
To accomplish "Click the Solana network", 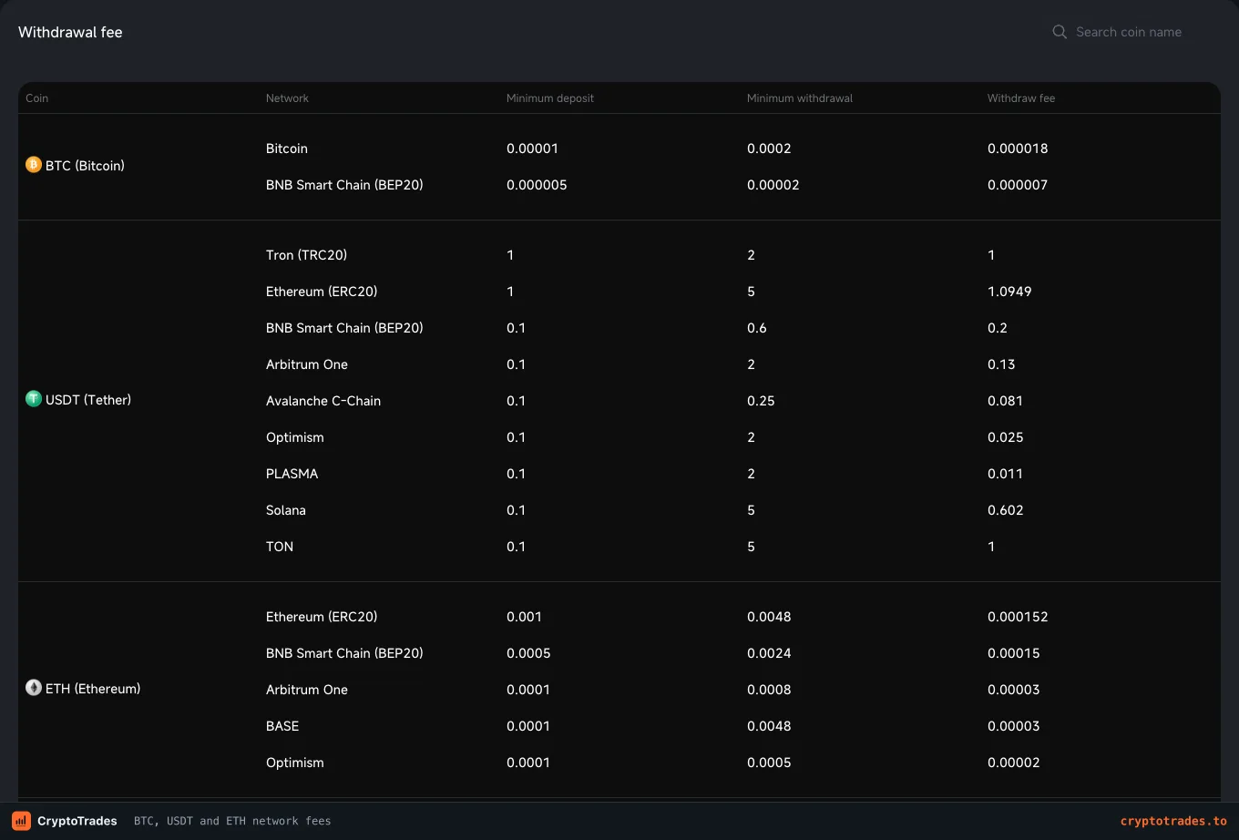I will [x=286, y=510].
